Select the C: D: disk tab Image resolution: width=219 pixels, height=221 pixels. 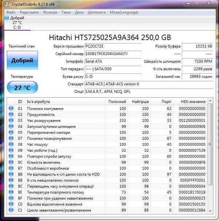(x=18, y=27)
